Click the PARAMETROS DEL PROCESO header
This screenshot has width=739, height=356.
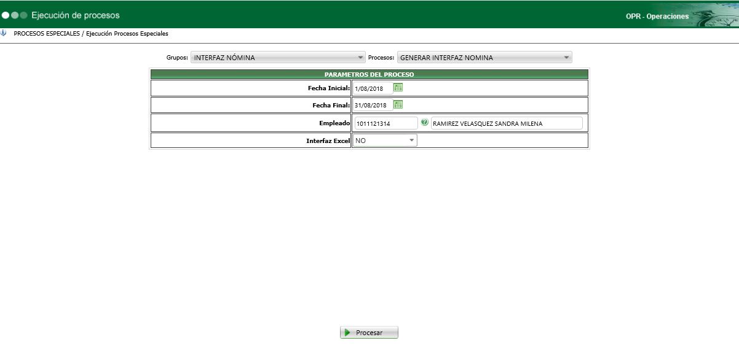369,74
